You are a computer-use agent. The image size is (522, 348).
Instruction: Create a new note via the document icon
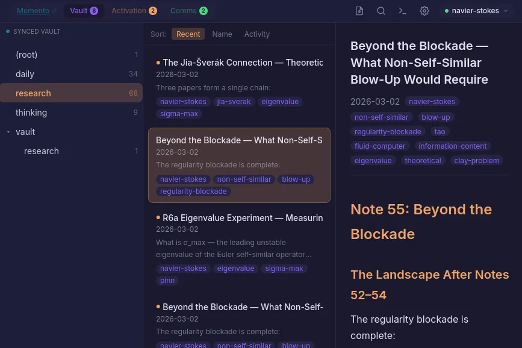(x=359, y=11)
